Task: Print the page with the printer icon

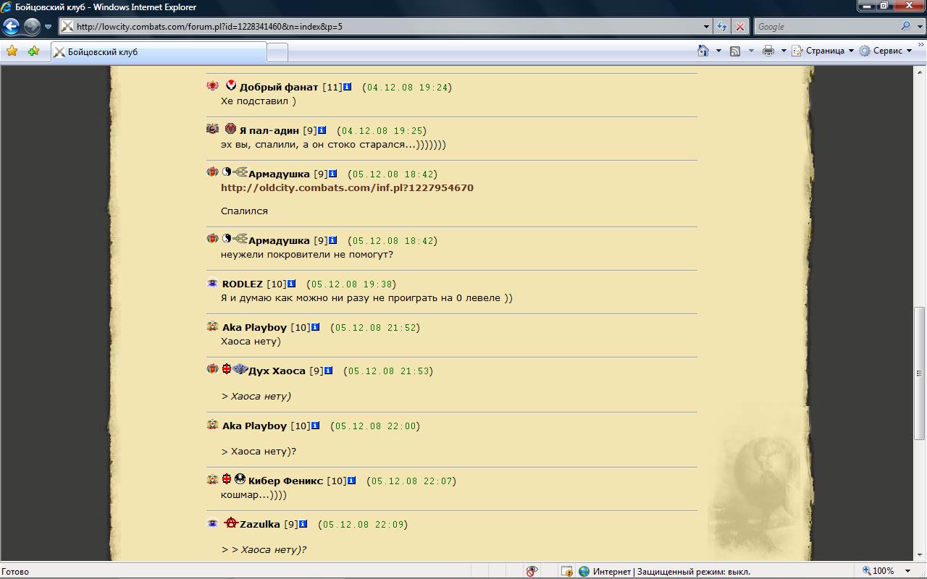Action: click(768, 51)
